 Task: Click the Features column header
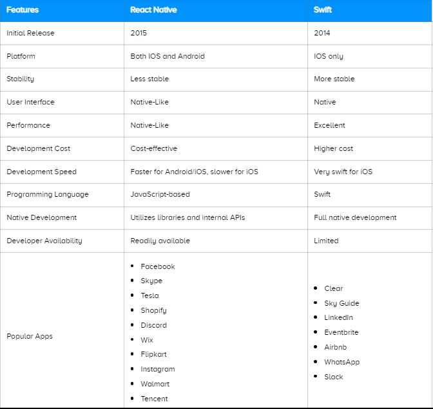pyautogui.click(x=23, y=10)
